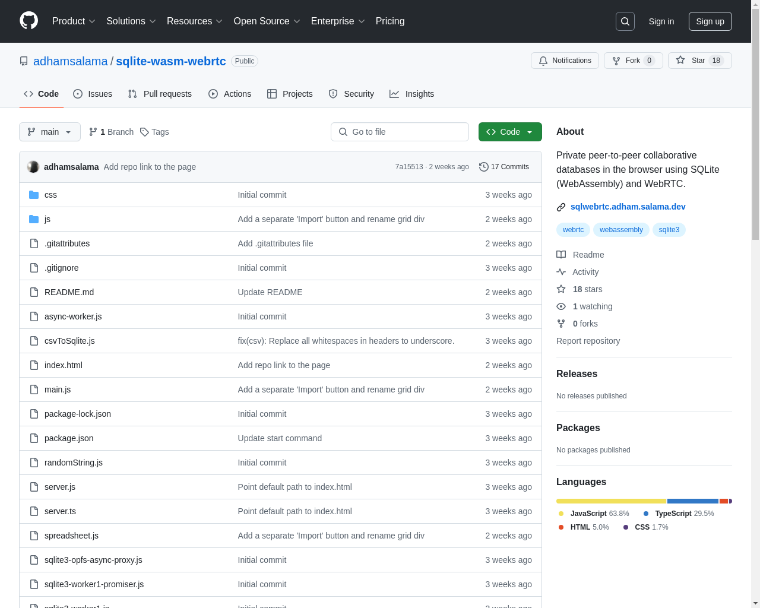Image resolution: width=760 pixels, height=608 pixels.
Task: Click the Sign in link
Action: click(661, 21)
